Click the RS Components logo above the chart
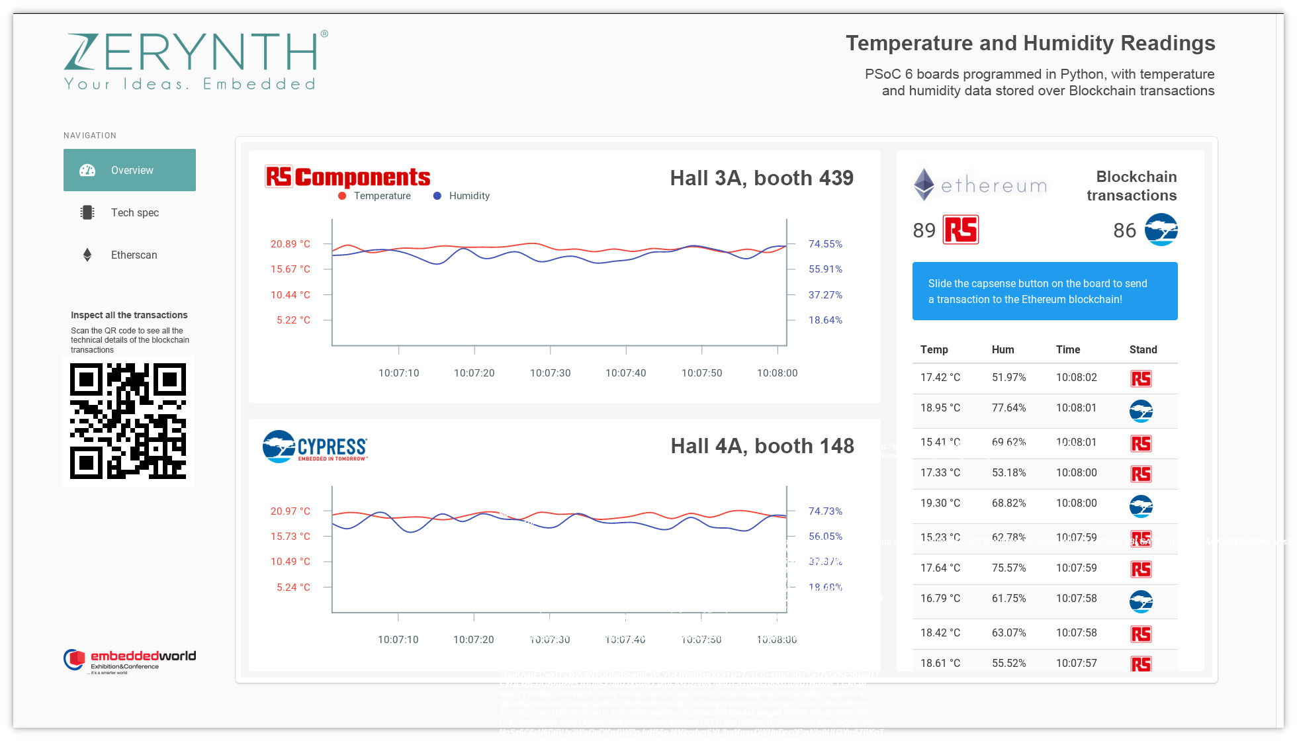 [347, 177]
